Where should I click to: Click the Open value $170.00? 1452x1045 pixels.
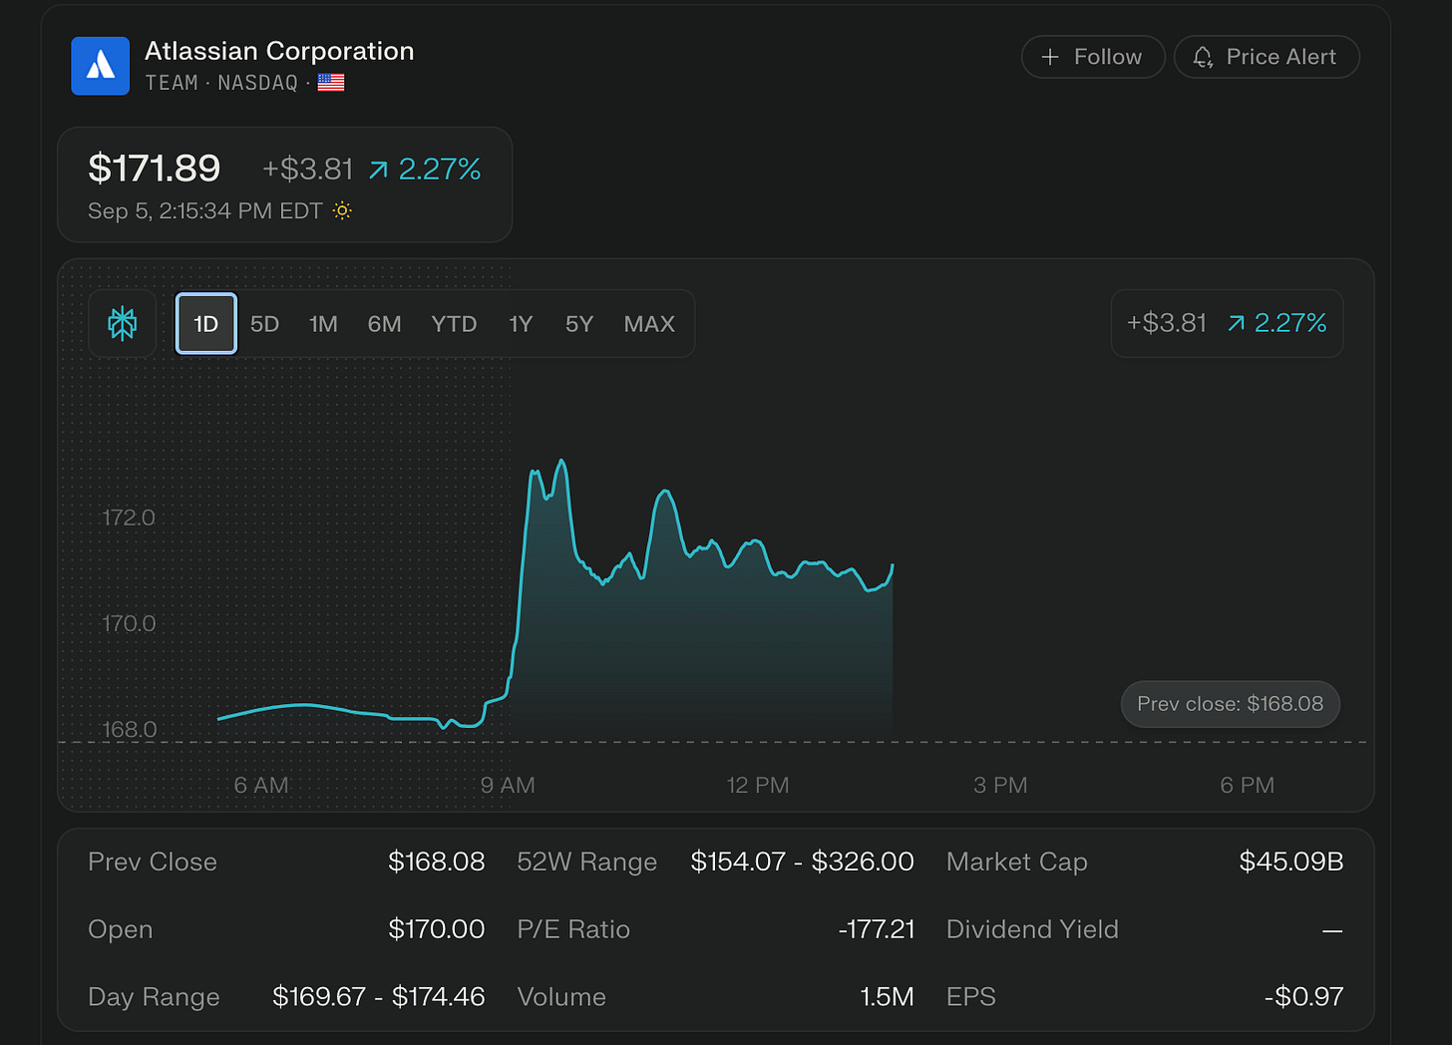tap(437, 929)
